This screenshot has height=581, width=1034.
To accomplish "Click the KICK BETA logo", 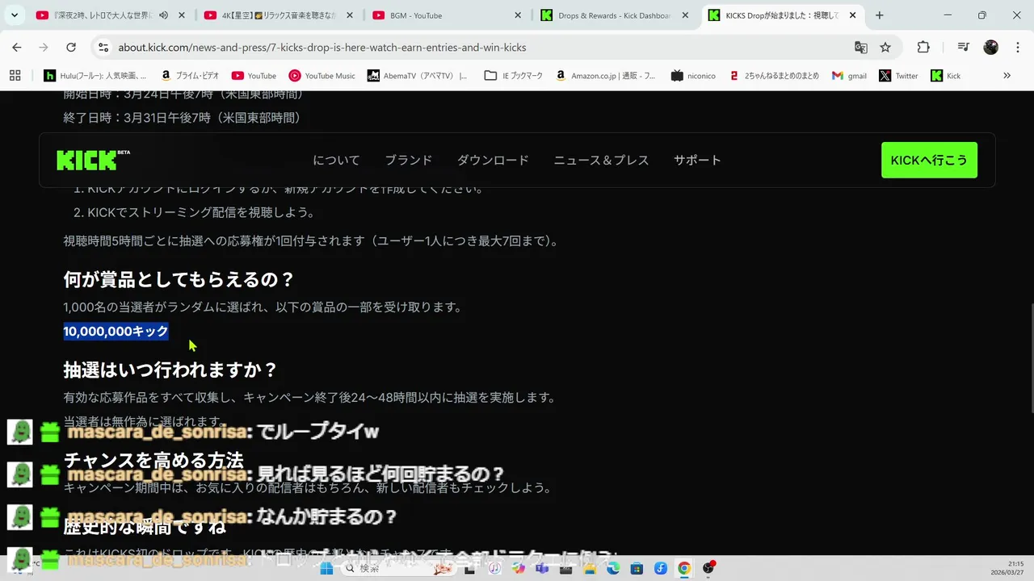I will (93, 160).
